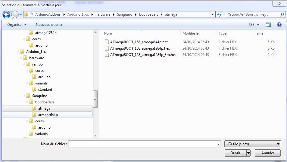Open the Ouvrir button split arrow

[x=248, y=153]
